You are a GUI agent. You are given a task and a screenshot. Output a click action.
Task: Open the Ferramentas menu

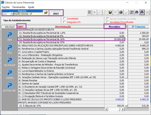(x=19, y=7)
